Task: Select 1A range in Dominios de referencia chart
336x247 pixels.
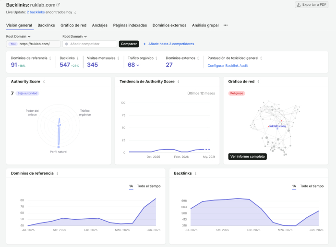Action: click(x=131, y=186)
